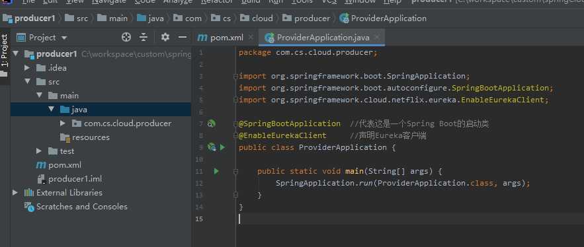Click the Maven icon on the pom.xml tab
This screenshot has height=247, width=584.
(x=202, y=38)
